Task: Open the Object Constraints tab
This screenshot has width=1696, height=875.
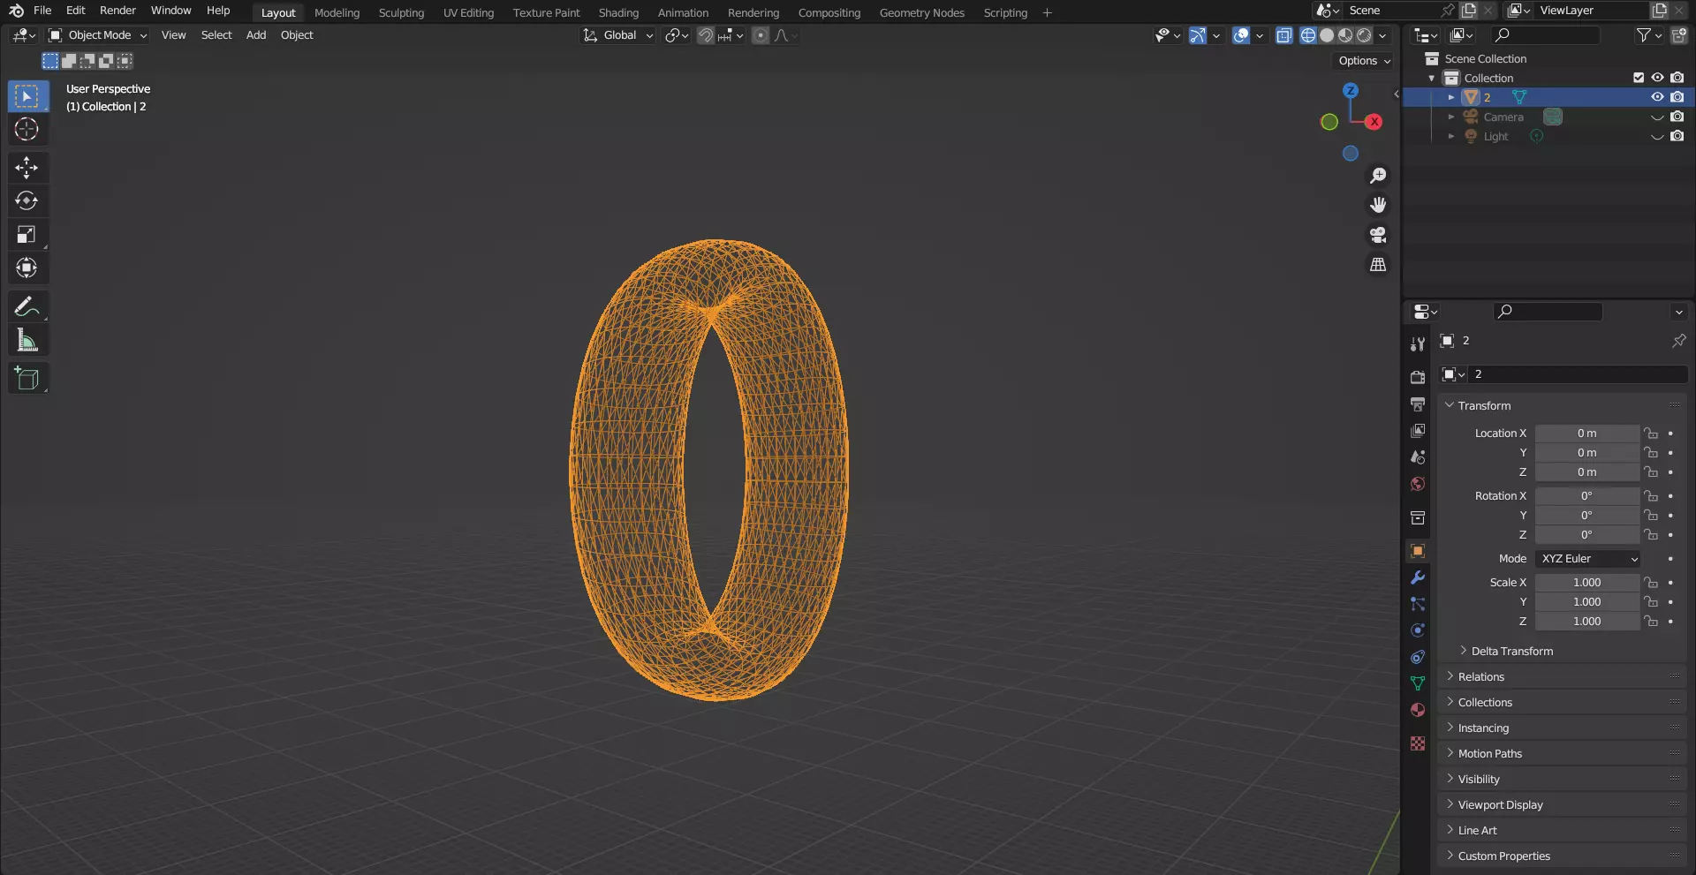Action: (x=1418, y=657)
